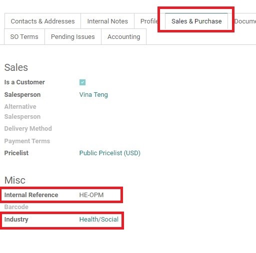Open the Public Pricelist (USD) link
The image size is (256, 253).
110,153
